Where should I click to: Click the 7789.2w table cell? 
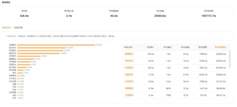tap(203, 54)
